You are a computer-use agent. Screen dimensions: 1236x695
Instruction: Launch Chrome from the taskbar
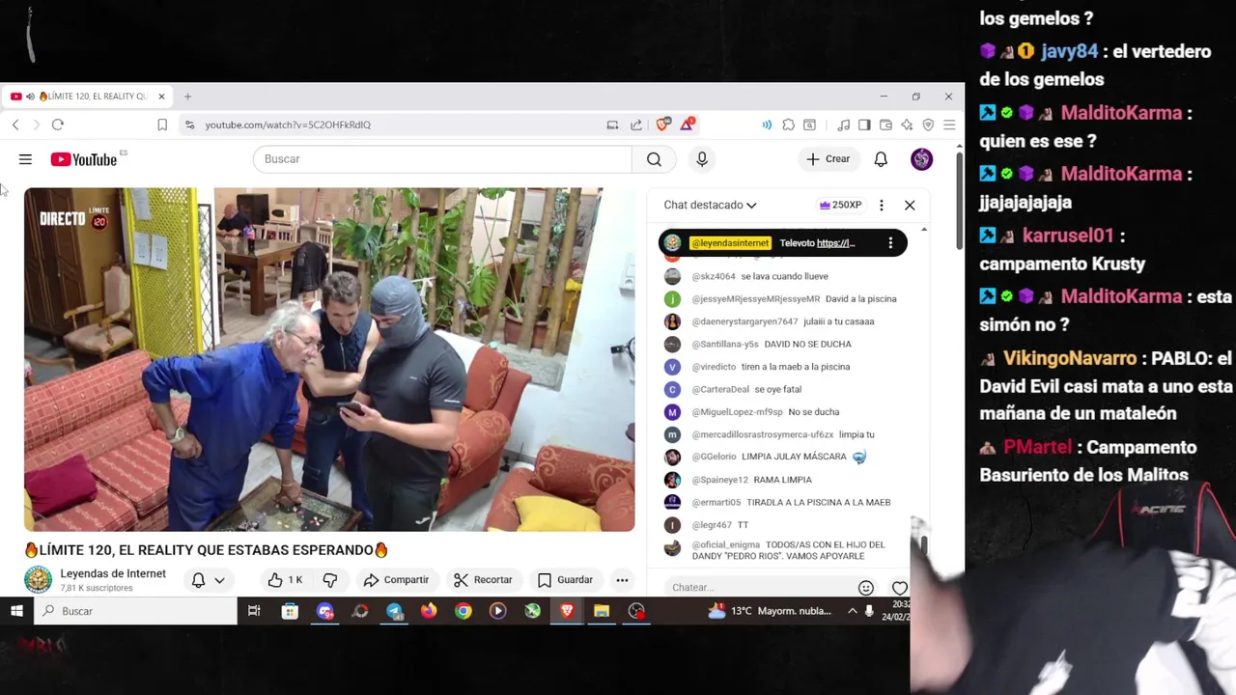[x=463, y=611]
